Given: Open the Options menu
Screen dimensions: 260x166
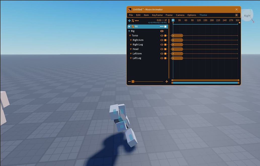Looking at the screenshot, I should [x=192, y=15].
